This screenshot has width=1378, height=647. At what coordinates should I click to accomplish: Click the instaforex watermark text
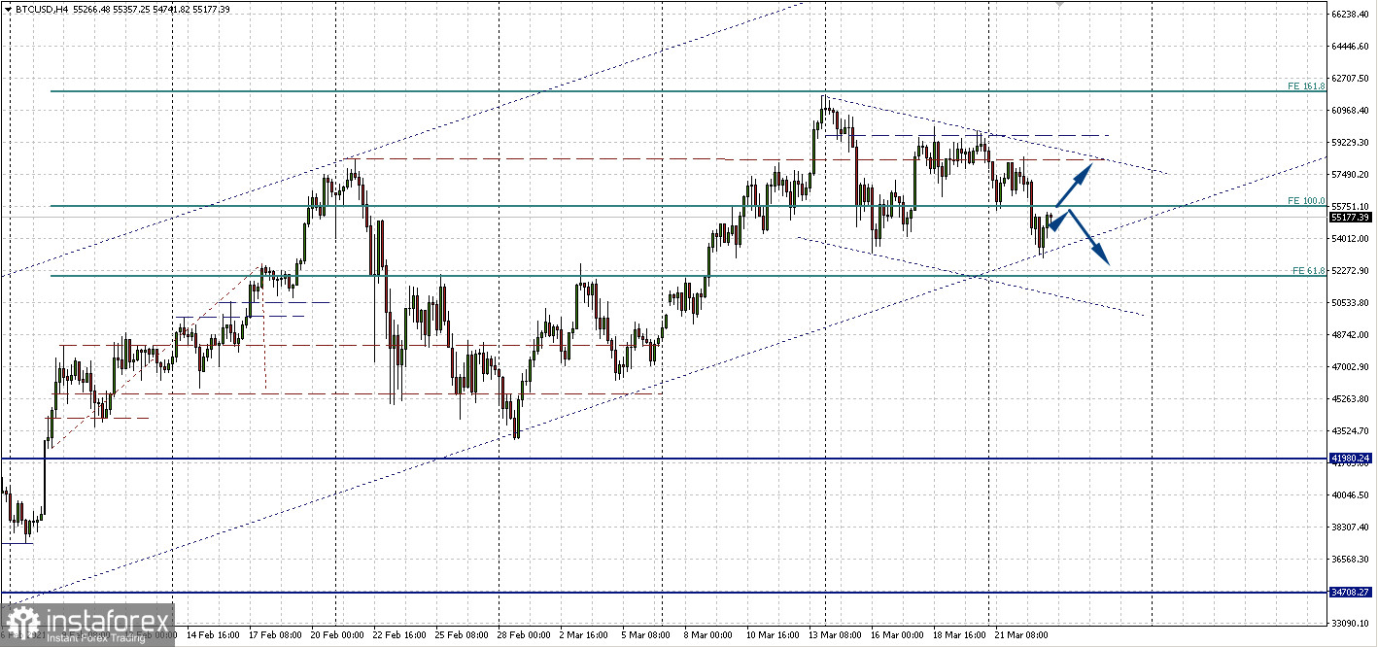[107, 622]
